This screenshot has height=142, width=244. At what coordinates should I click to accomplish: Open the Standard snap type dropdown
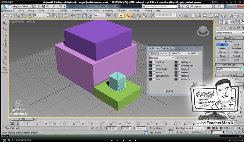point(162,58)
